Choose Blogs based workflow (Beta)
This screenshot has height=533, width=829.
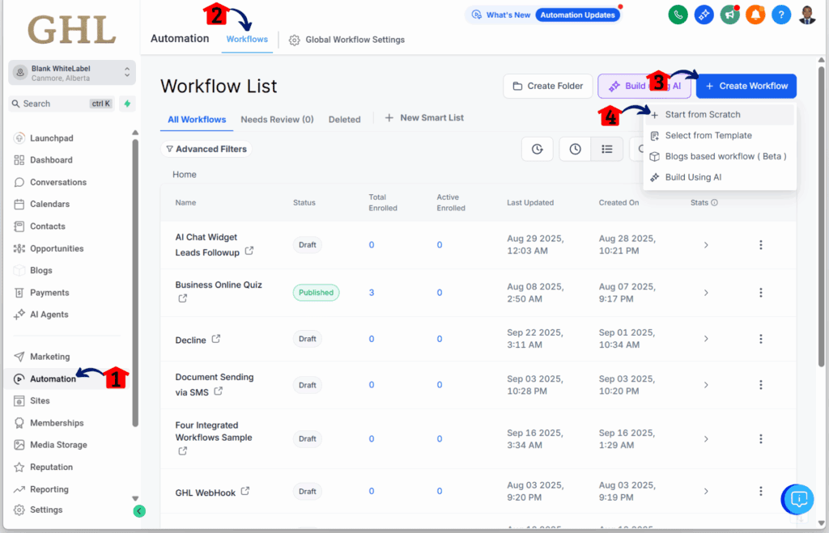coord(720,156)
